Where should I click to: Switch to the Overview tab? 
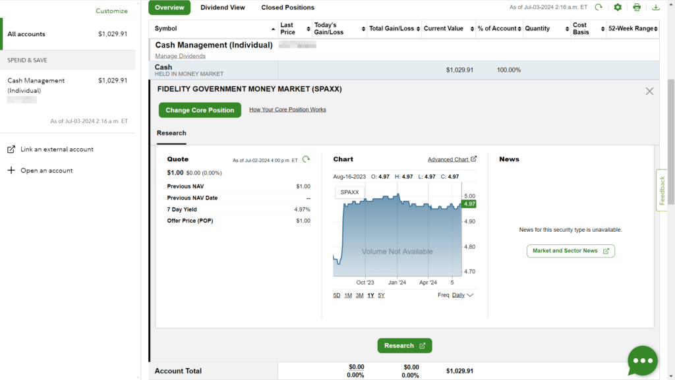point(169,7)
